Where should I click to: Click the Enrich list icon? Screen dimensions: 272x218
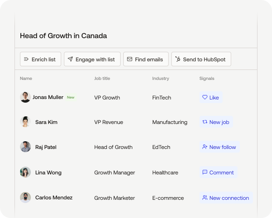click(26, 59)
